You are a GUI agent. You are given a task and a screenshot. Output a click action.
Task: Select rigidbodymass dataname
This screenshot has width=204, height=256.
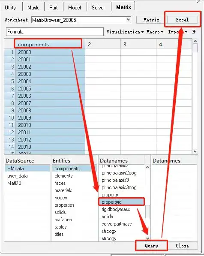(122, 209)
